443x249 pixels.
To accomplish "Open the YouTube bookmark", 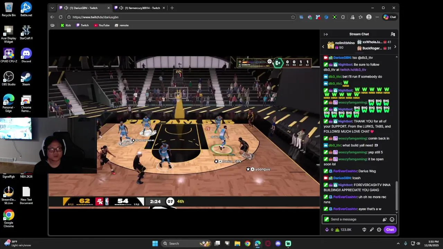I will point(102,25).
